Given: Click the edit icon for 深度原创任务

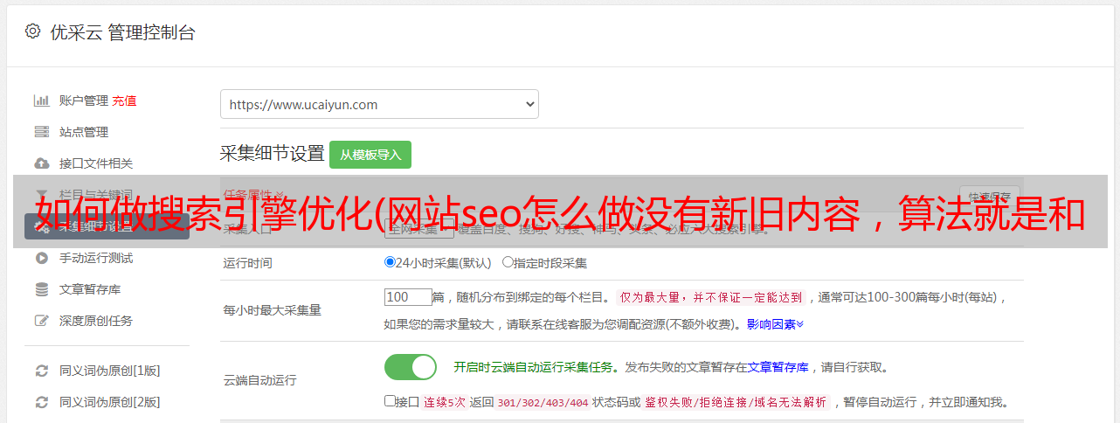Looking at the screenshot, I should [x=41, y=321].
